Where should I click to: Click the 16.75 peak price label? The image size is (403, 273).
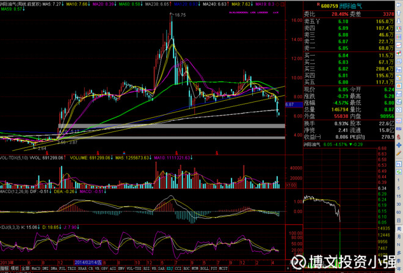click(x=180, y=15)
